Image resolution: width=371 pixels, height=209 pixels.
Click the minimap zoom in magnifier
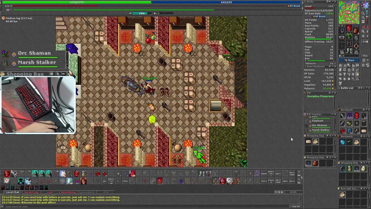(x=363, y=17)
